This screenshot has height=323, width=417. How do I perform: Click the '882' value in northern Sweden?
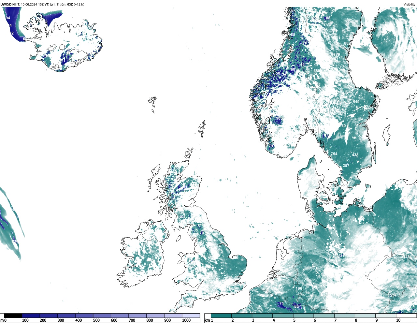[x=347, y=43]
